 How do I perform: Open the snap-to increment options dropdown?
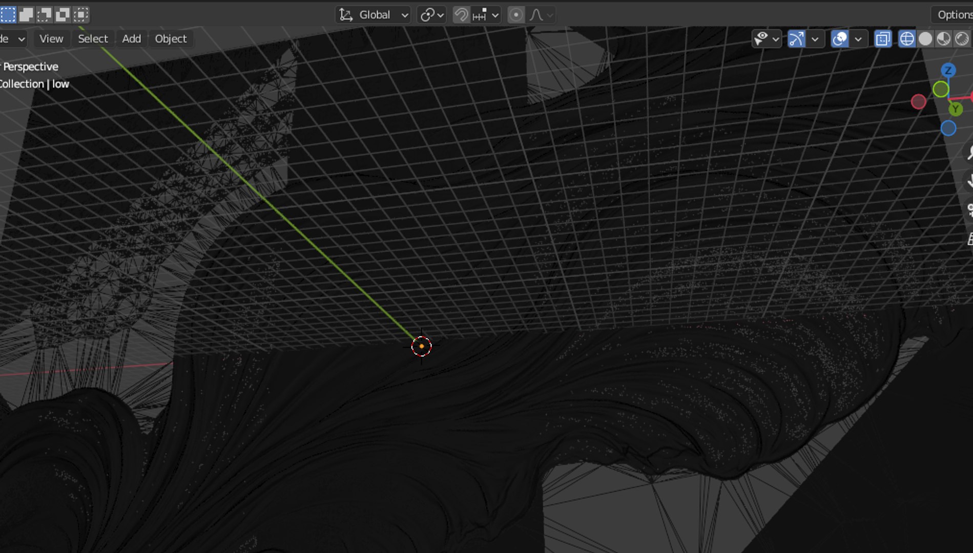tap(485, 15)
